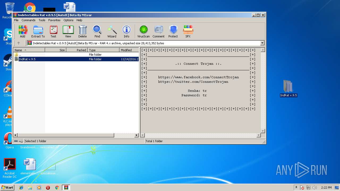340x191 pixels.
Task: Click the WinRAR taskbar button
Action: pyautogui.click(x=66, y=188)
